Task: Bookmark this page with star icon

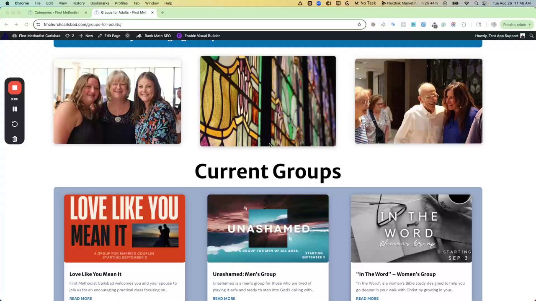Action: coord(359,25)
